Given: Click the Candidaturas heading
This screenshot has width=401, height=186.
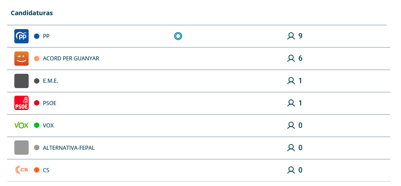Looking at the screenshot, I should pyautogui.click(x=32, y=13).
